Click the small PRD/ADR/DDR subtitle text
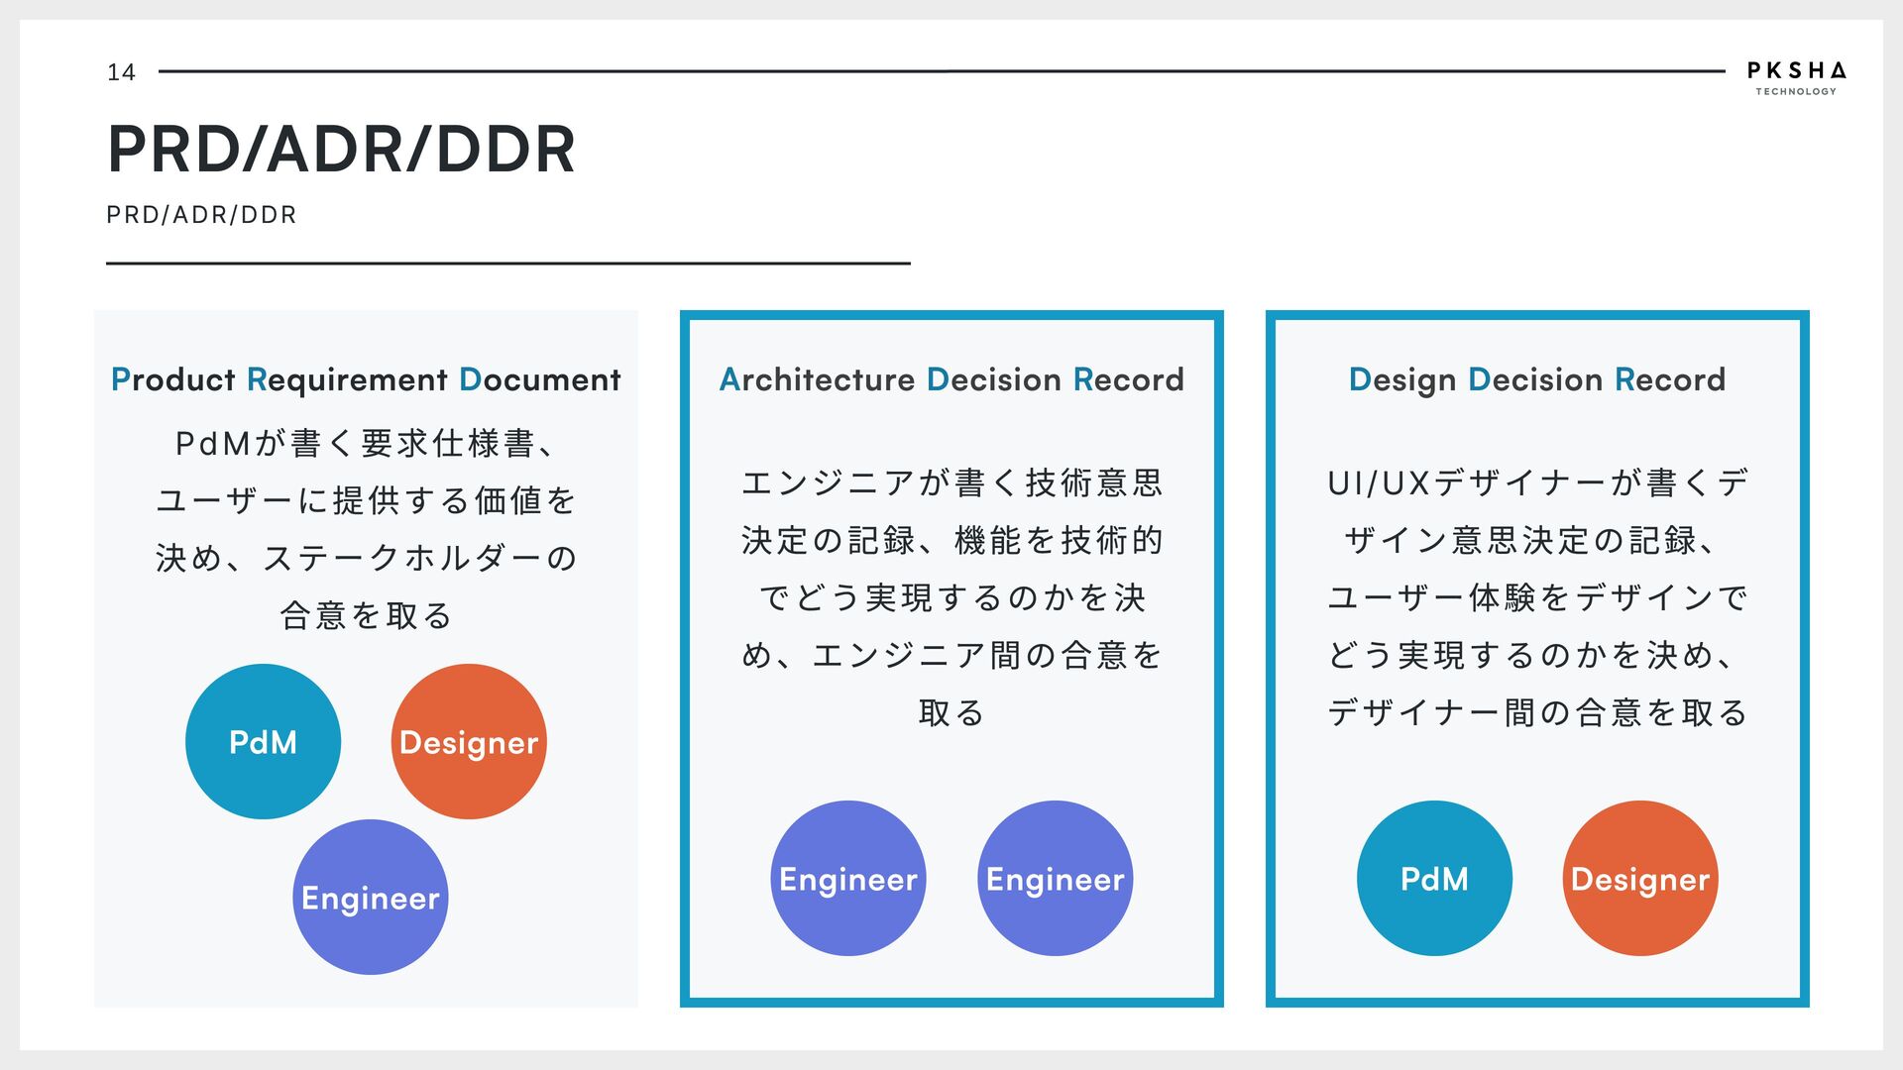Image resolution: width=1903 pixels, height=1070 pixels. click(201, 215)
